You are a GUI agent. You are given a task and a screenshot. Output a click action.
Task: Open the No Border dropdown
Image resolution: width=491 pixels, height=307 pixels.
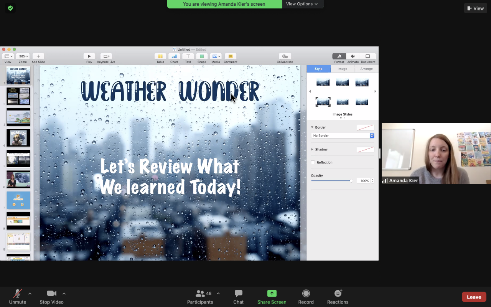tap(342, 135)
